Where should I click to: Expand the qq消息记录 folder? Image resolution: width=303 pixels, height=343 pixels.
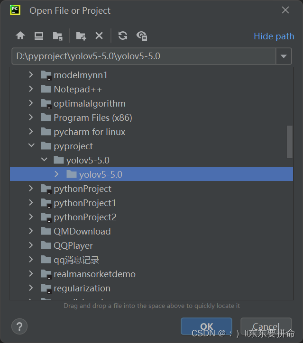(31, 260)
